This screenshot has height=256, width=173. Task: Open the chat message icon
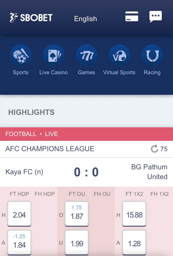point(155,17)
